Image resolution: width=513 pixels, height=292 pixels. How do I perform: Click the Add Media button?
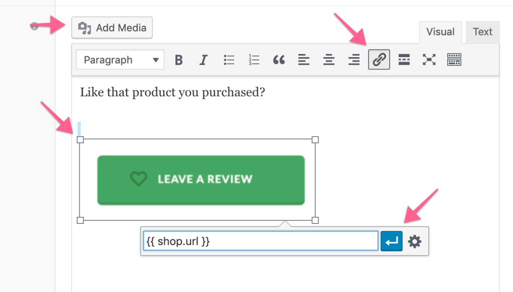click(x=111, y=28)
